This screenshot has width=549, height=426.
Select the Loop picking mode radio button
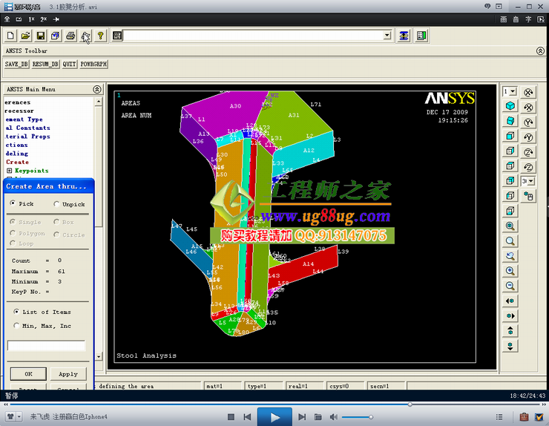coord(13,243)
